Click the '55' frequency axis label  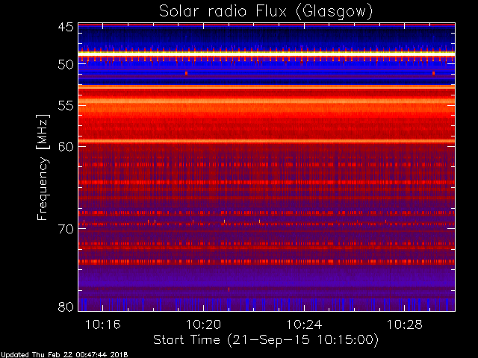point(66,106)
